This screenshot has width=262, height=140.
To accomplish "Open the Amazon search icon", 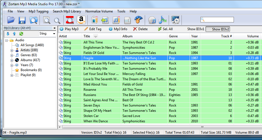I will (81, 20).
